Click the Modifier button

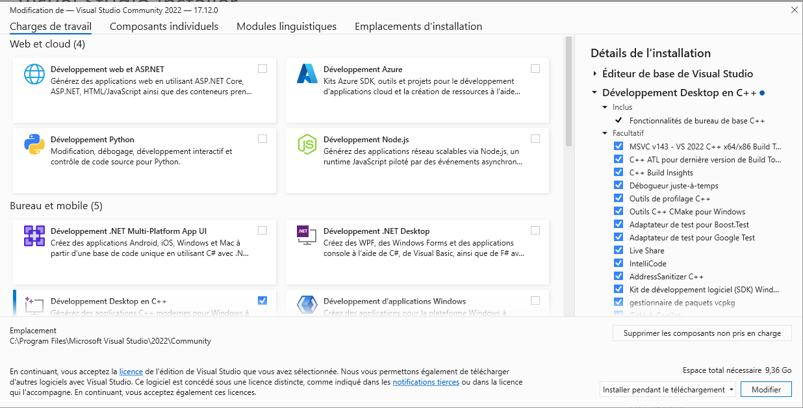(x=766, y=390)
